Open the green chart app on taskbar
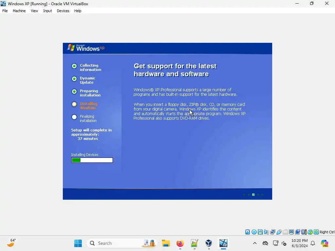The height and width of the screenshot is (251, 335). click(x=194, y=243)
